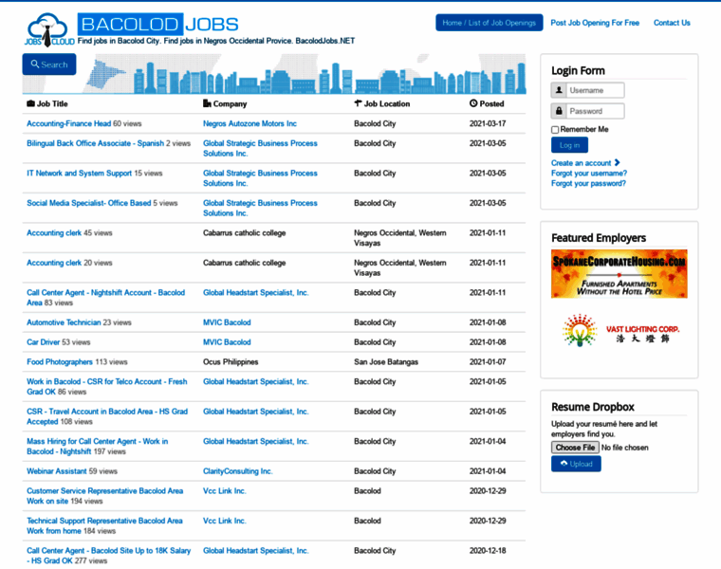Click the signpost icon beside Job Location
This screenshot has height=569, width=721.
[x=358, y=103]
